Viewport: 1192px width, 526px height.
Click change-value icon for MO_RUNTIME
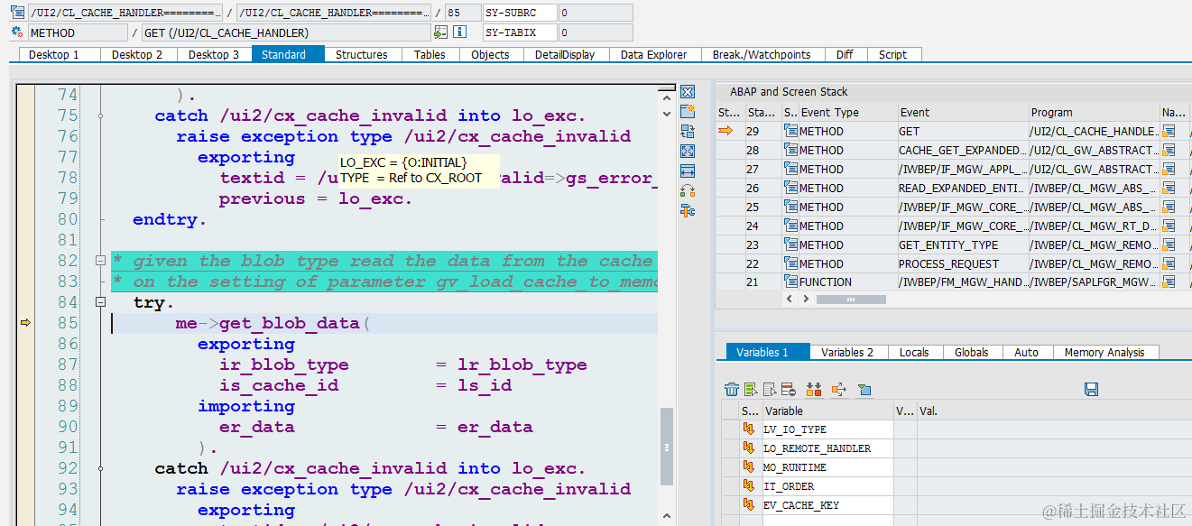click(x=749, y=467)
